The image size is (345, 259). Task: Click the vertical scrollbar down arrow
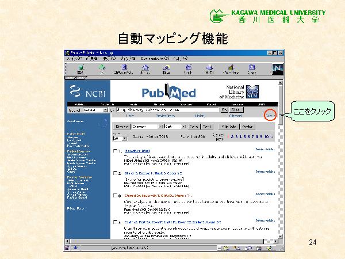click(x=281, y=236)
